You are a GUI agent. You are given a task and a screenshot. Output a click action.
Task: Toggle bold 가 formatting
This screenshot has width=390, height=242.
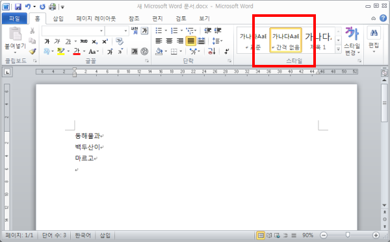(47, 42)
